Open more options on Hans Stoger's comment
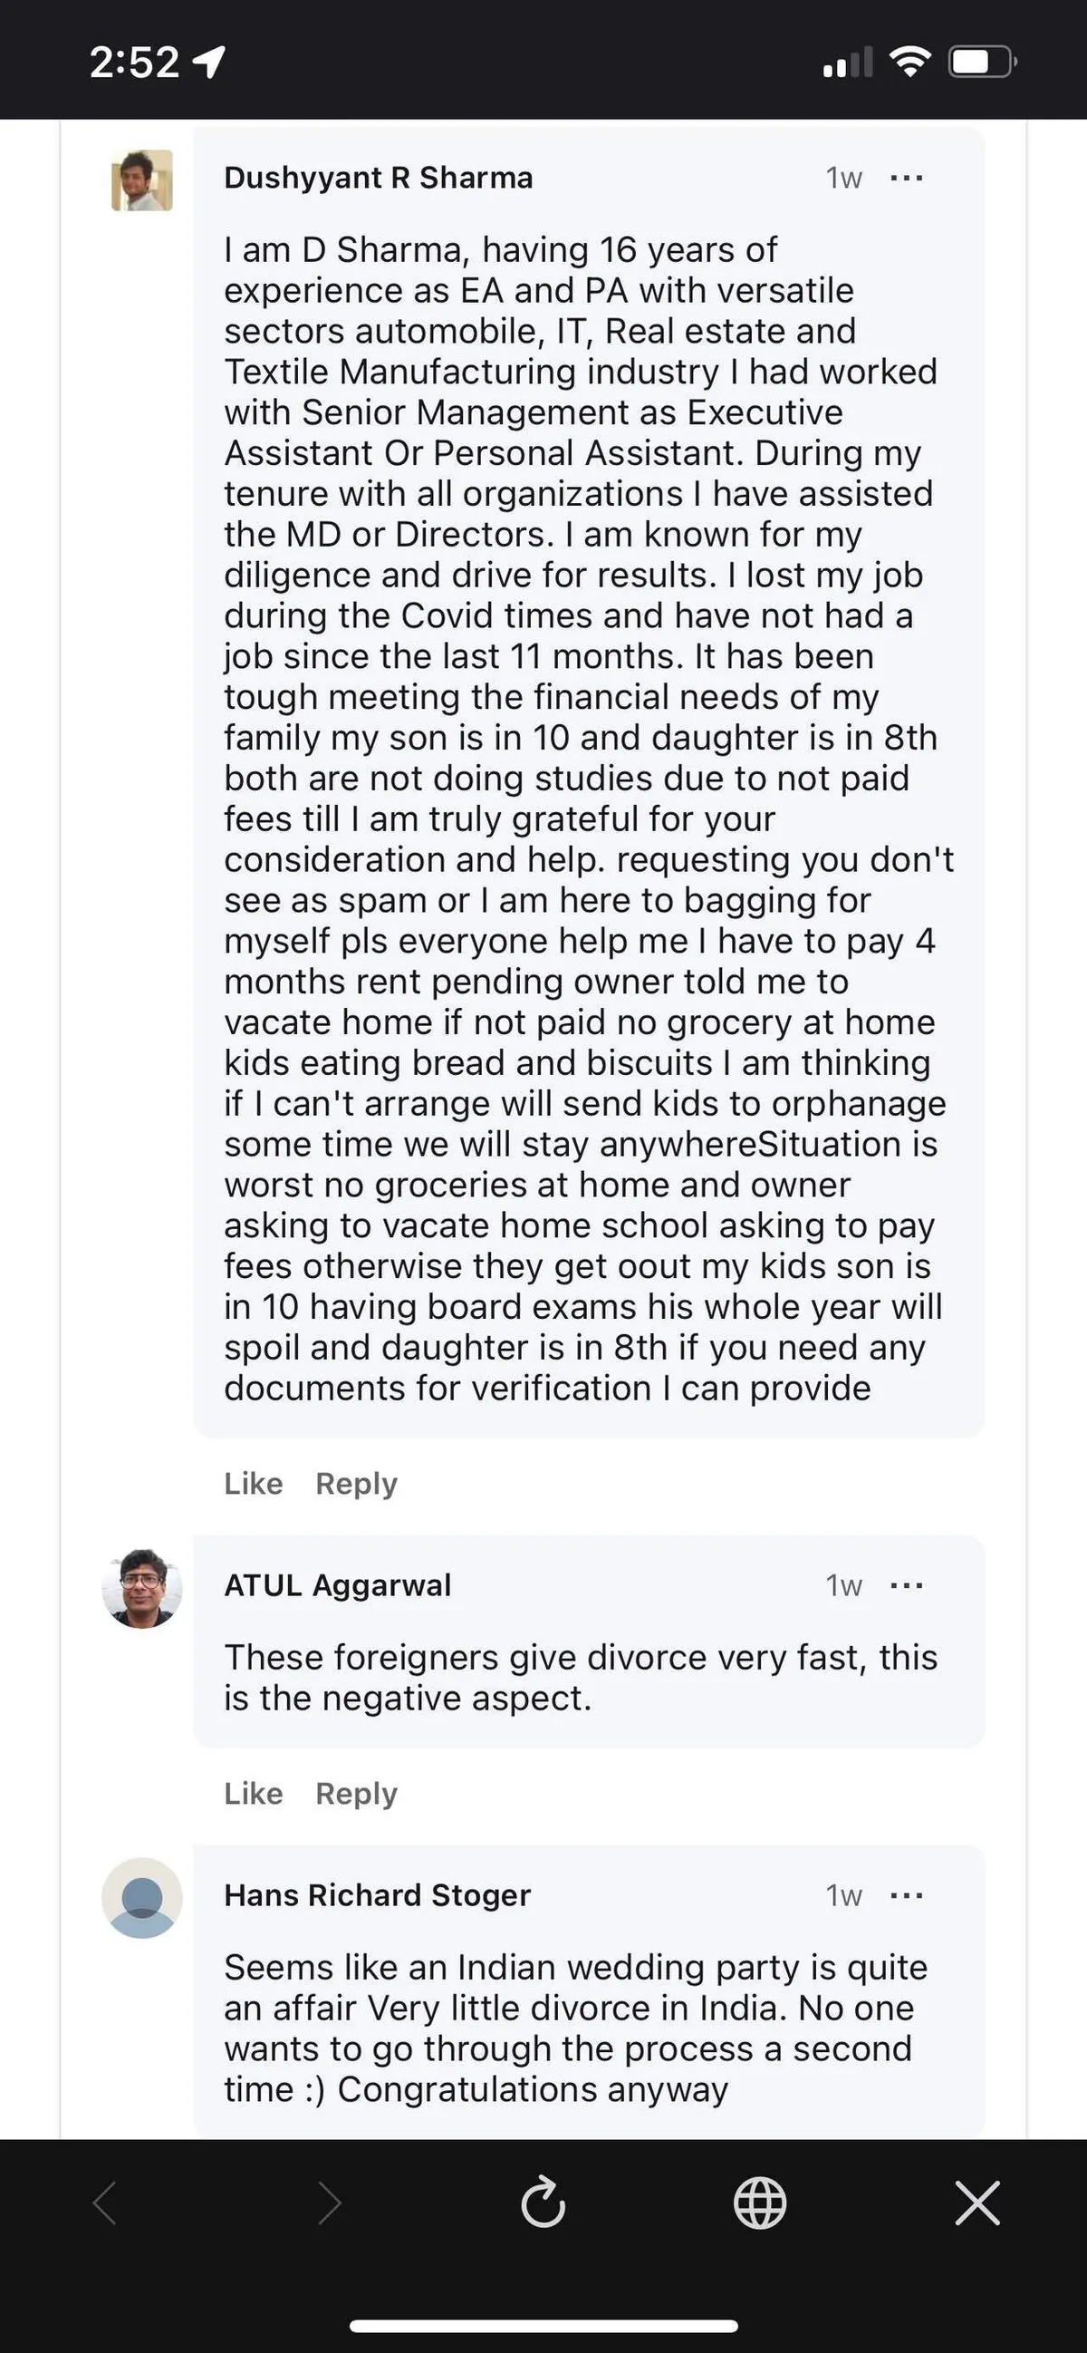 pos(907,1895)
